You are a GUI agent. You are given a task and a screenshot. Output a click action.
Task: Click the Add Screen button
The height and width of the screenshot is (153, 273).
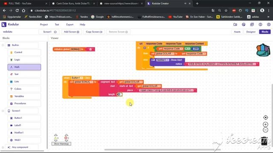[x=71, y=32]
